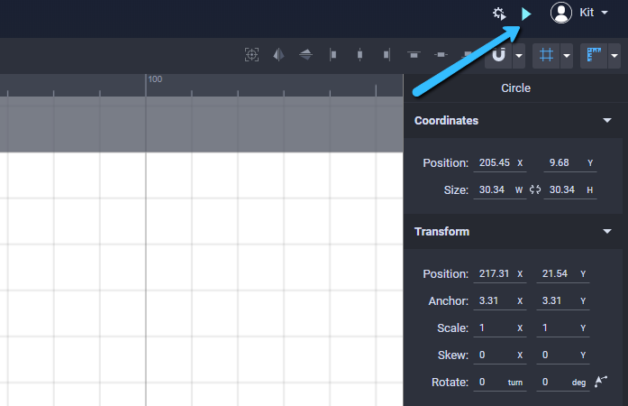
Task: Open the snapping options dropdown arrow
Action: tap(519, 55)
